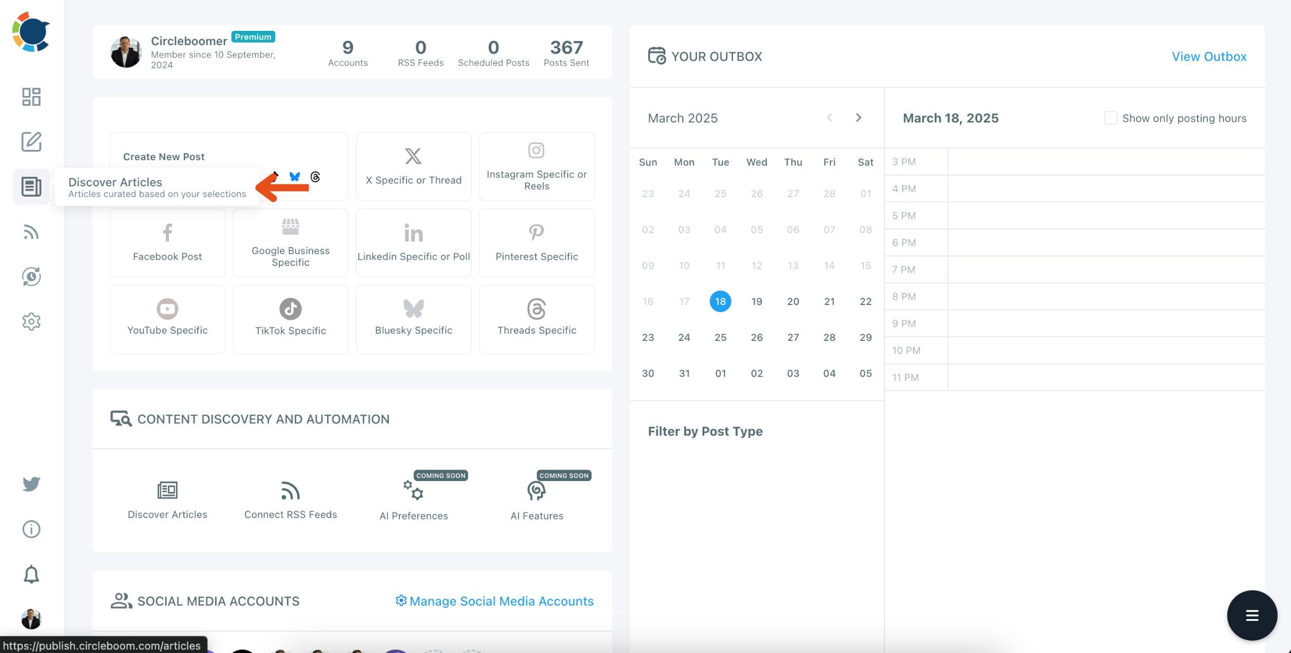Select Linkedin Specific or Poll tile

[x=414, y=243]
